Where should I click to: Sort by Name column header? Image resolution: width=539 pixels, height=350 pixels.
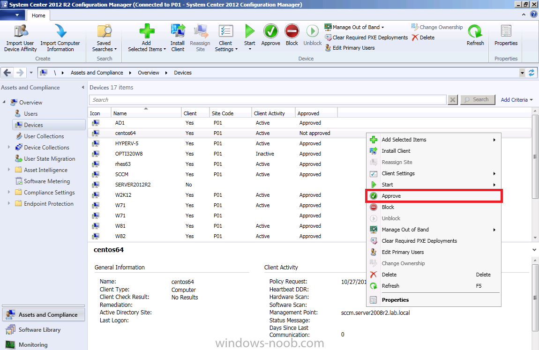point(146,113)
